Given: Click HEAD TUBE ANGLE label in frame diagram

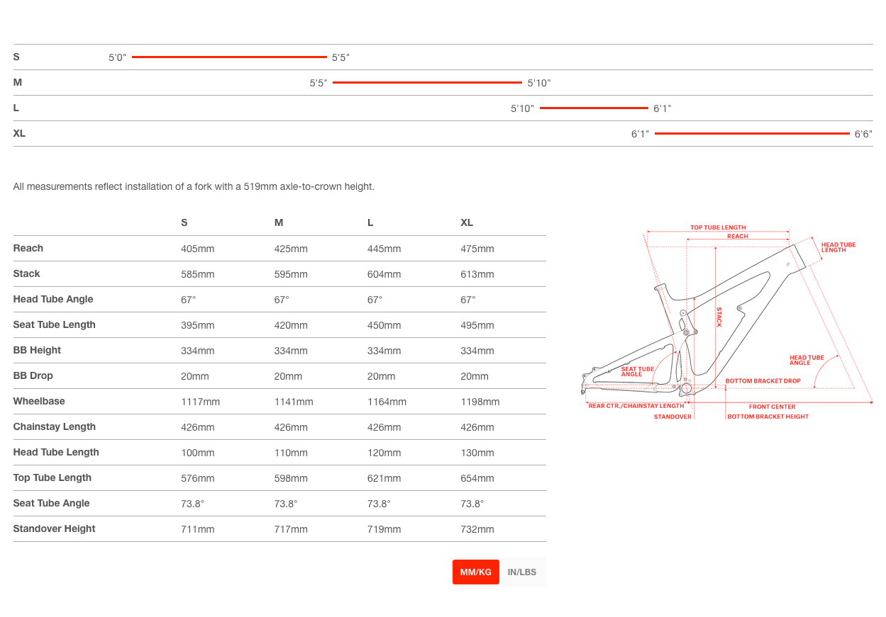Looking at the screenshot, I should 807,361.
